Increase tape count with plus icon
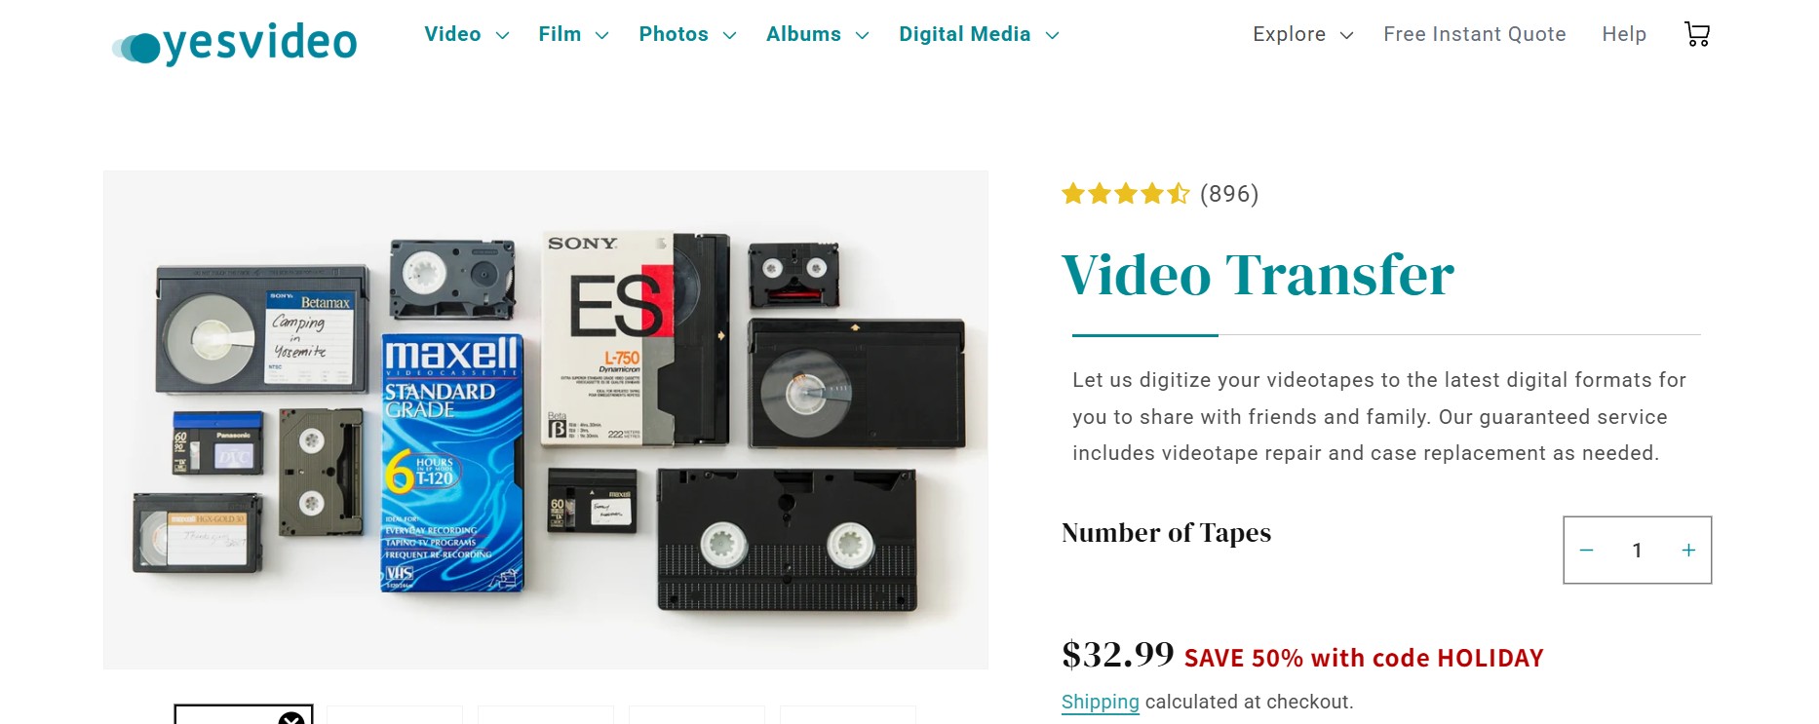1819x724 pixels. 1688,551
